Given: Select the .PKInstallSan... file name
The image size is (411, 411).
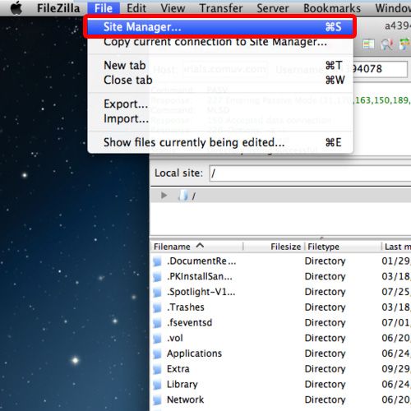Looking at the screenshot, I should click(200, 276).
